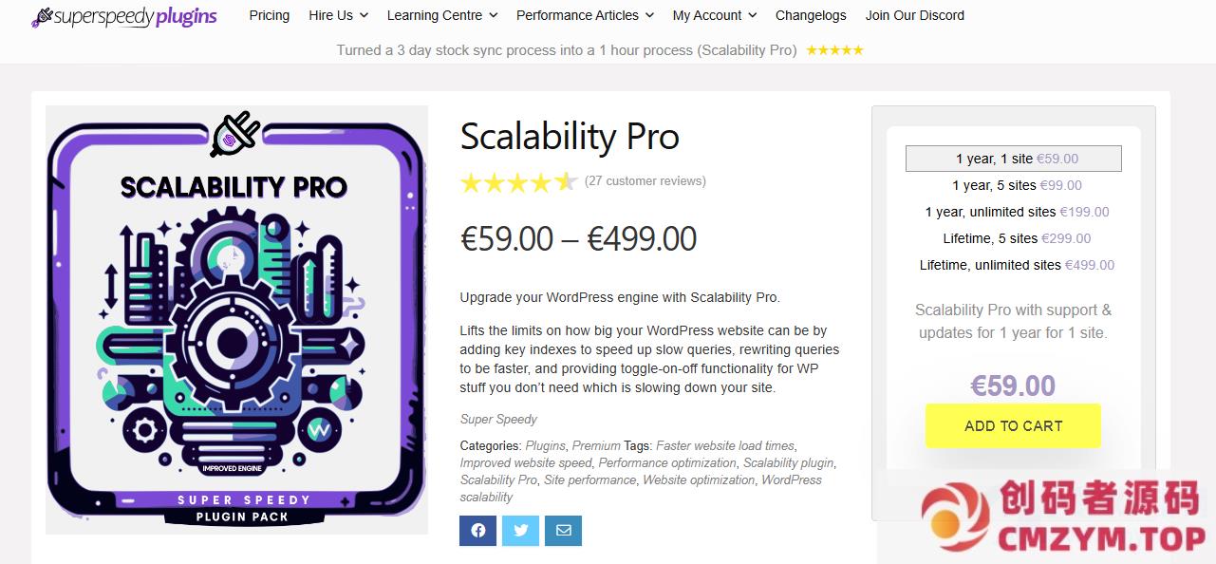This screenshot has height=564, width=1216.
Task: Click the Twitter share icon
Action: [x=521, y=531]
